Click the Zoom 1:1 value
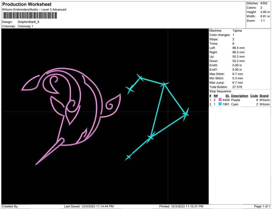Screen dimensions: 272x209 point(262,21)
